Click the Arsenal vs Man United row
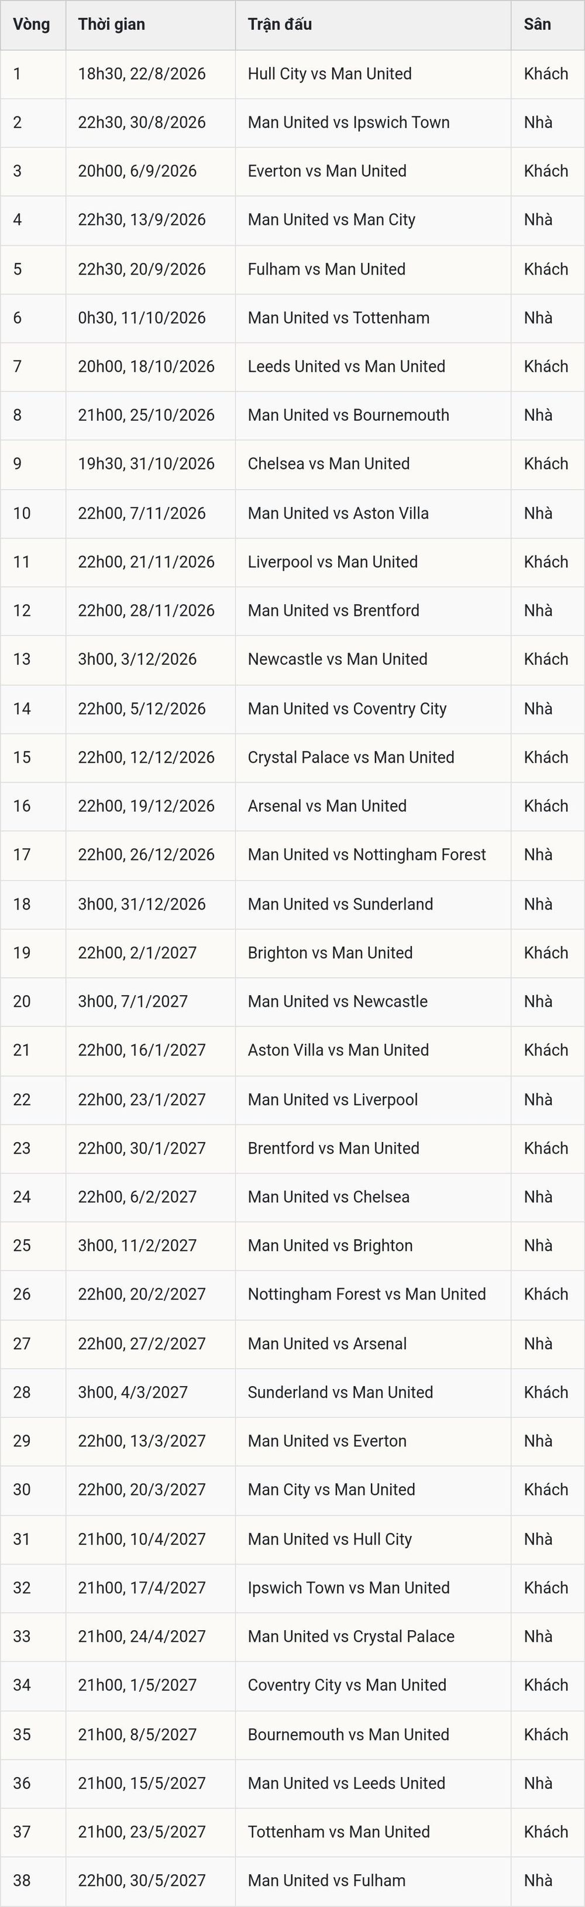585x1907 pixels. pyautogui.click(x=292, y=806)
